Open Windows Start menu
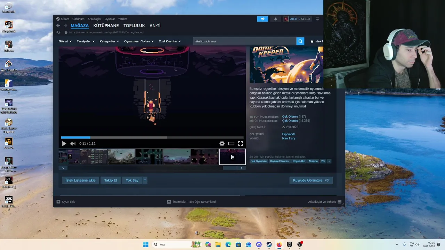The image size is (445, 250). [x=146, y=244]
